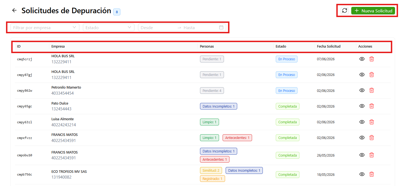Delete request cmpobu10 via trash icon
This screenshot has width=400, height=186.
[x=371, y=155]
